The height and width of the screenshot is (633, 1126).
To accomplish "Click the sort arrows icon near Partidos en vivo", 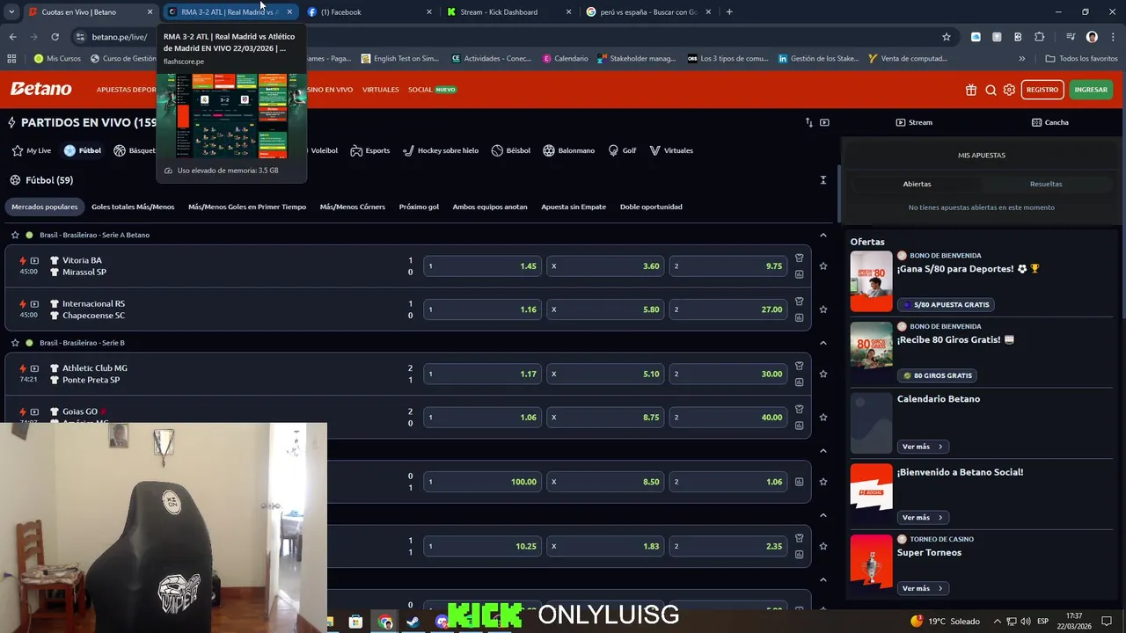I will pyautogui.click(x=808, y=122).
